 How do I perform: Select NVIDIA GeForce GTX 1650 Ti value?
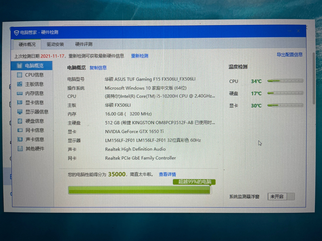point(134,131)
